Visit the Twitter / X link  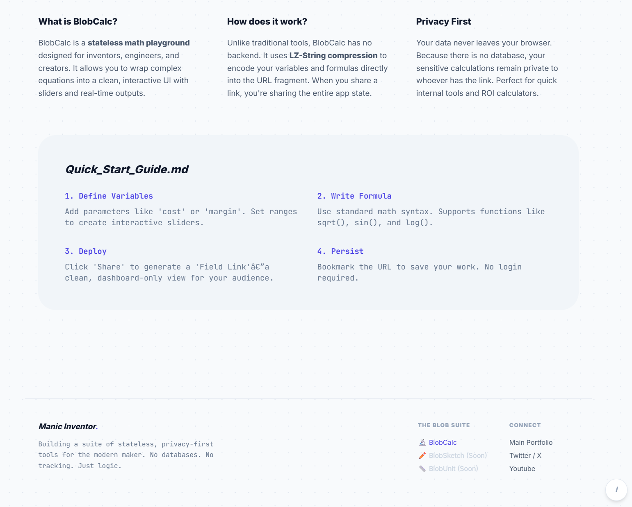tap(525, 455)
